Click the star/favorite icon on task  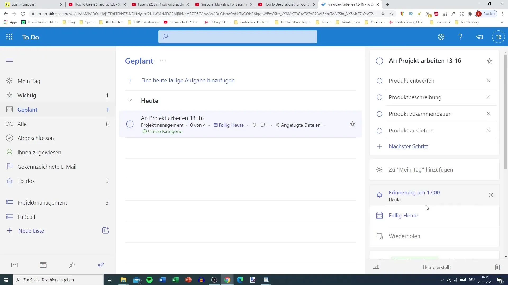coord(353,124)
